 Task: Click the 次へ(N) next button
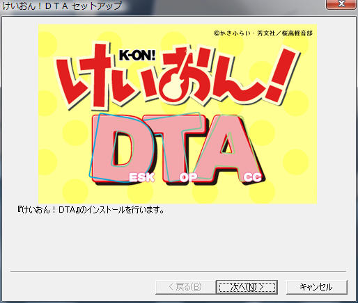247,287
